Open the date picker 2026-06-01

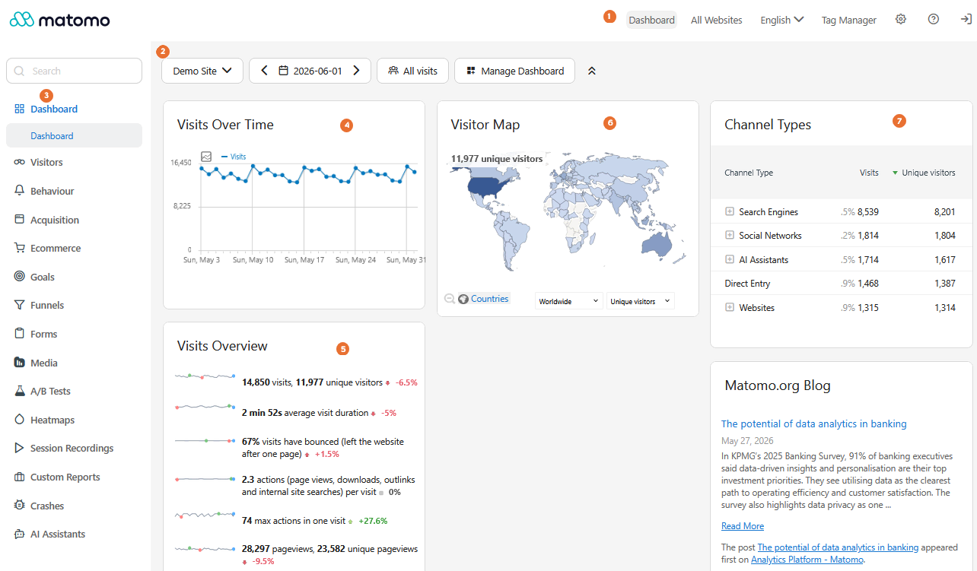tap(310, 71)
